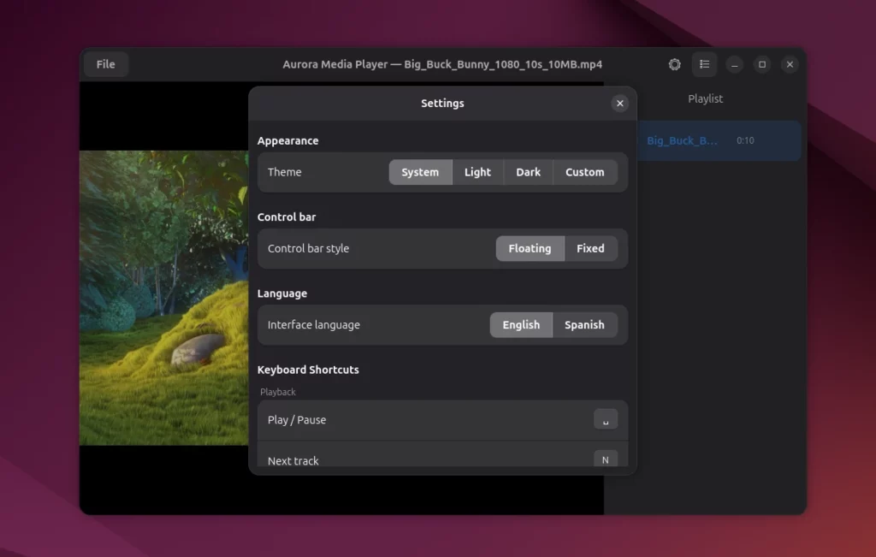Click the Playlist panel header
Viewport: 876px width, 557px height.
(x=705, y=98)
